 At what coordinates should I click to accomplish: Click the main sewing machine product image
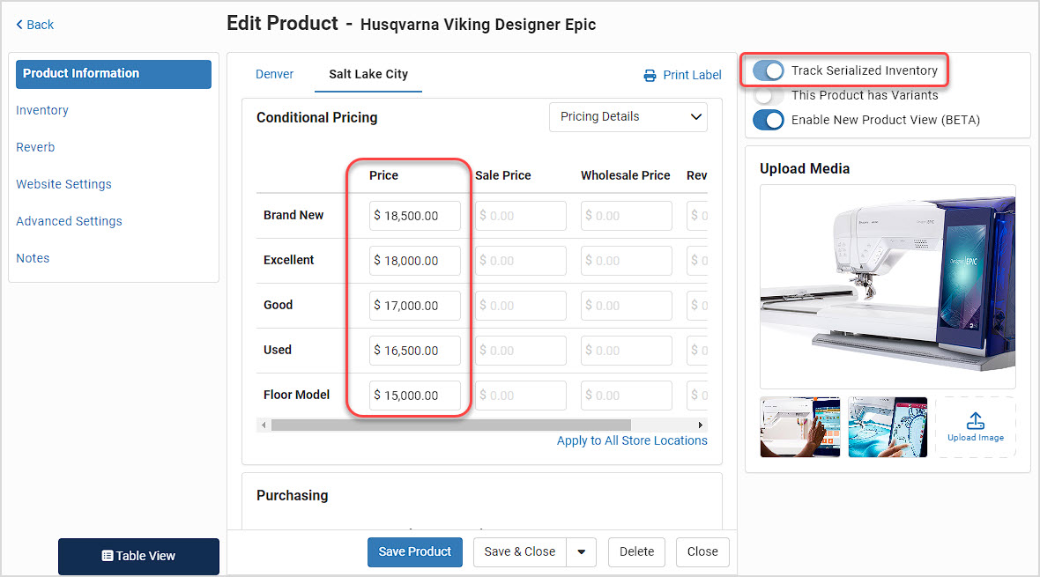888,286
